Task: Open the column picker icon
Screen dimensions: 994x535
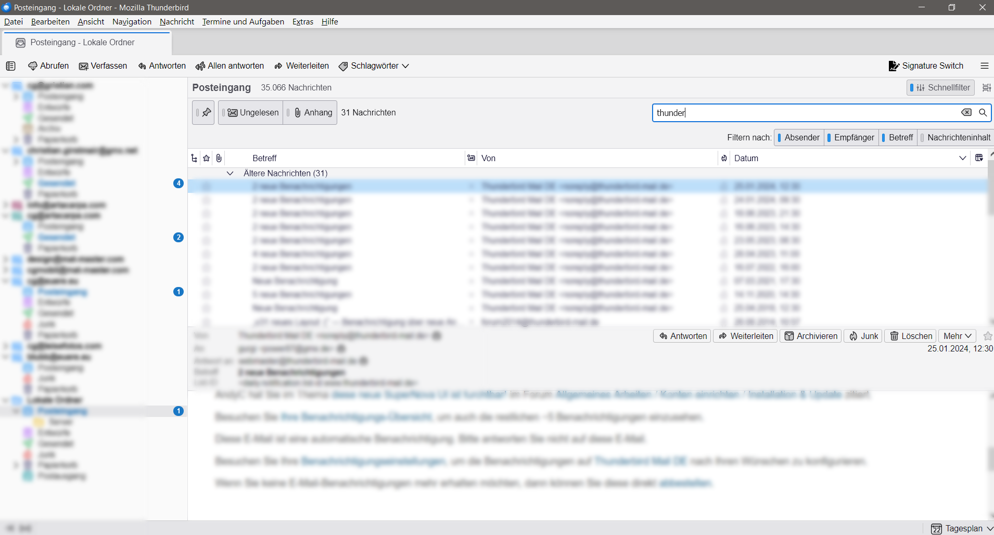Action: click(x=979, y=158)
